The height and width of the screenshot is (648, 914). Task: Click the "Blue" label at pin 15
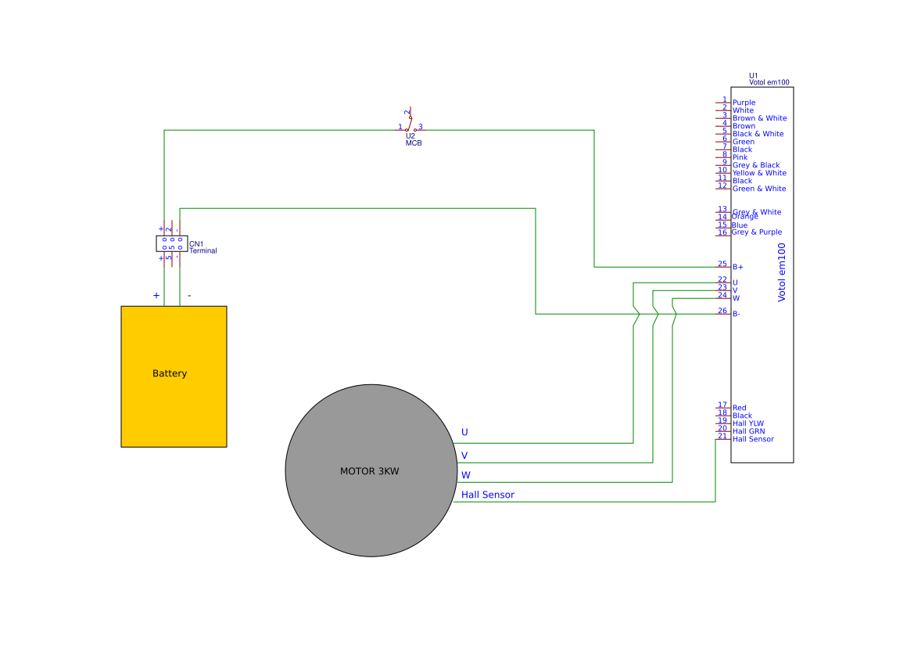click(740, 225)
